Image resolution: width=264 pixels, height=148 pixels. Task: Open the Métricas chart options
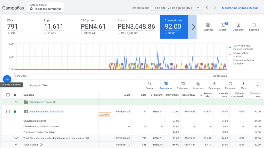click(x=208, y=27)
